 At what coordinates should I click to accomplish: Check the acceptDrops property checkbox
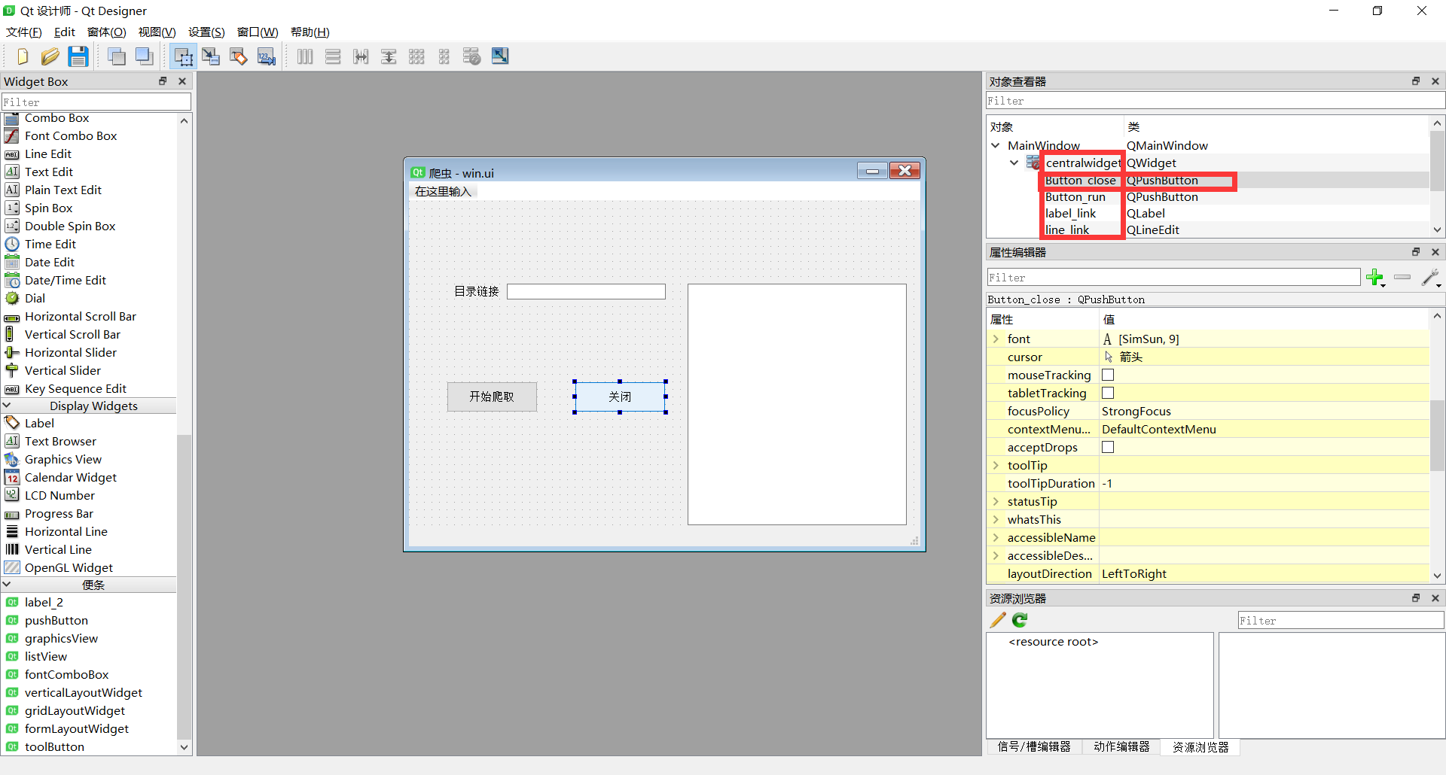pyautogui.click(x=1108, y=447)
